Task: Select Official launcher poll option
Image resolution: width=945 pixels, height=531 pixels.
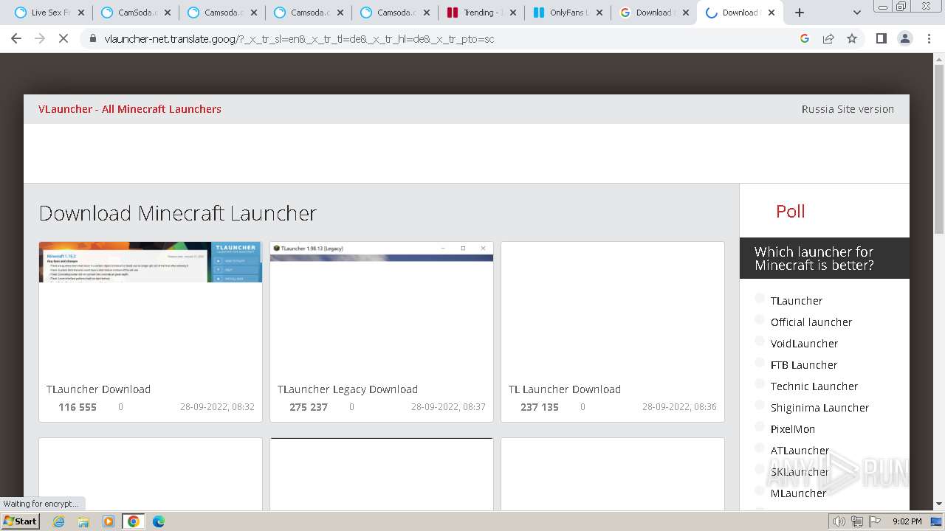Action: pyautogui.click(x=760, y=320)
